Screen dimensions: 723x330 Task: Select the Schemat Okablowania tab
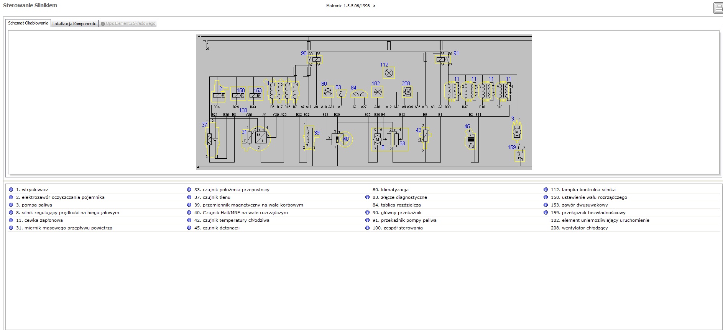28,23
